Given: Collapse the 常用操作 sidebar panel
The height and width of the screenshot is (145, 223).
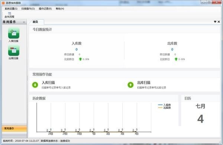Looking at the screenshot, I should coord(24,22).
